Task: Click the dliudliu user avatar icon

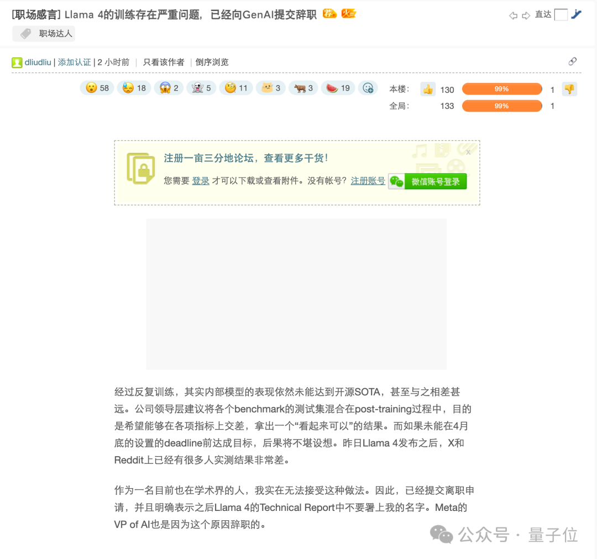Action: coord(17,62)
